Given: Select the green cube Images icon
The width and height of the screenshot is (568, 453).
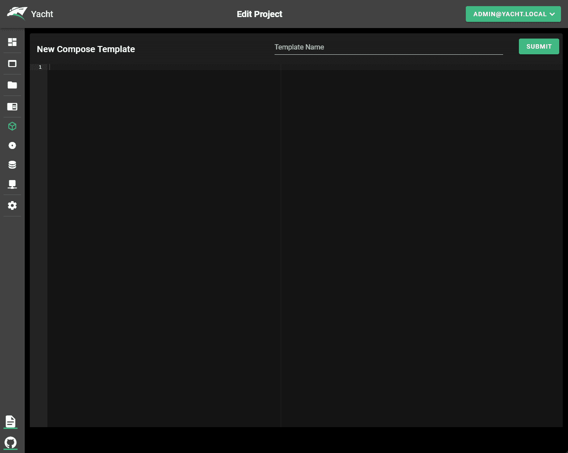Looking at the screenshot, I should pos(12,126).
